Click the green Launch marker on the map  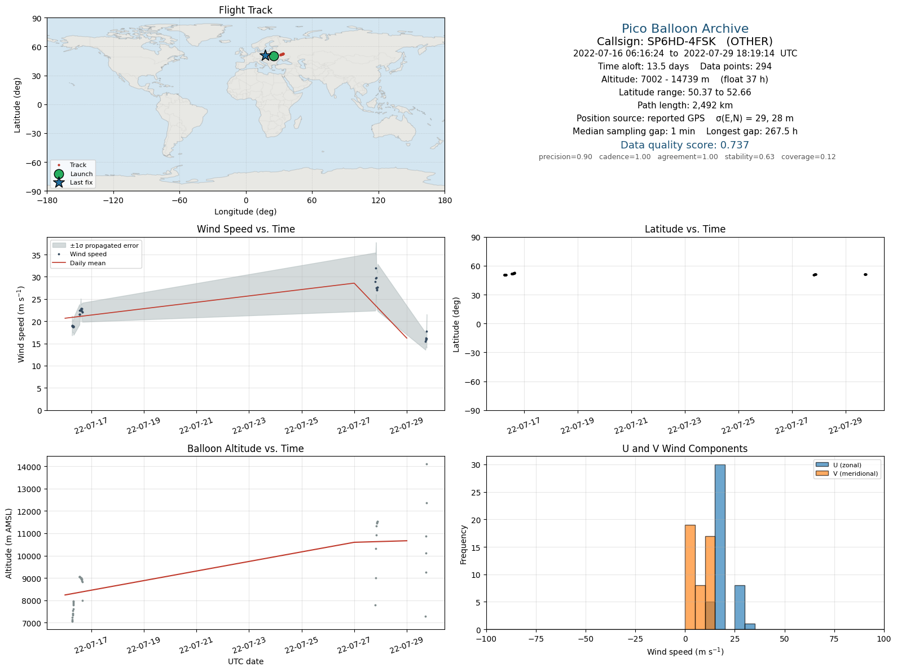click(x=274, y=56)
